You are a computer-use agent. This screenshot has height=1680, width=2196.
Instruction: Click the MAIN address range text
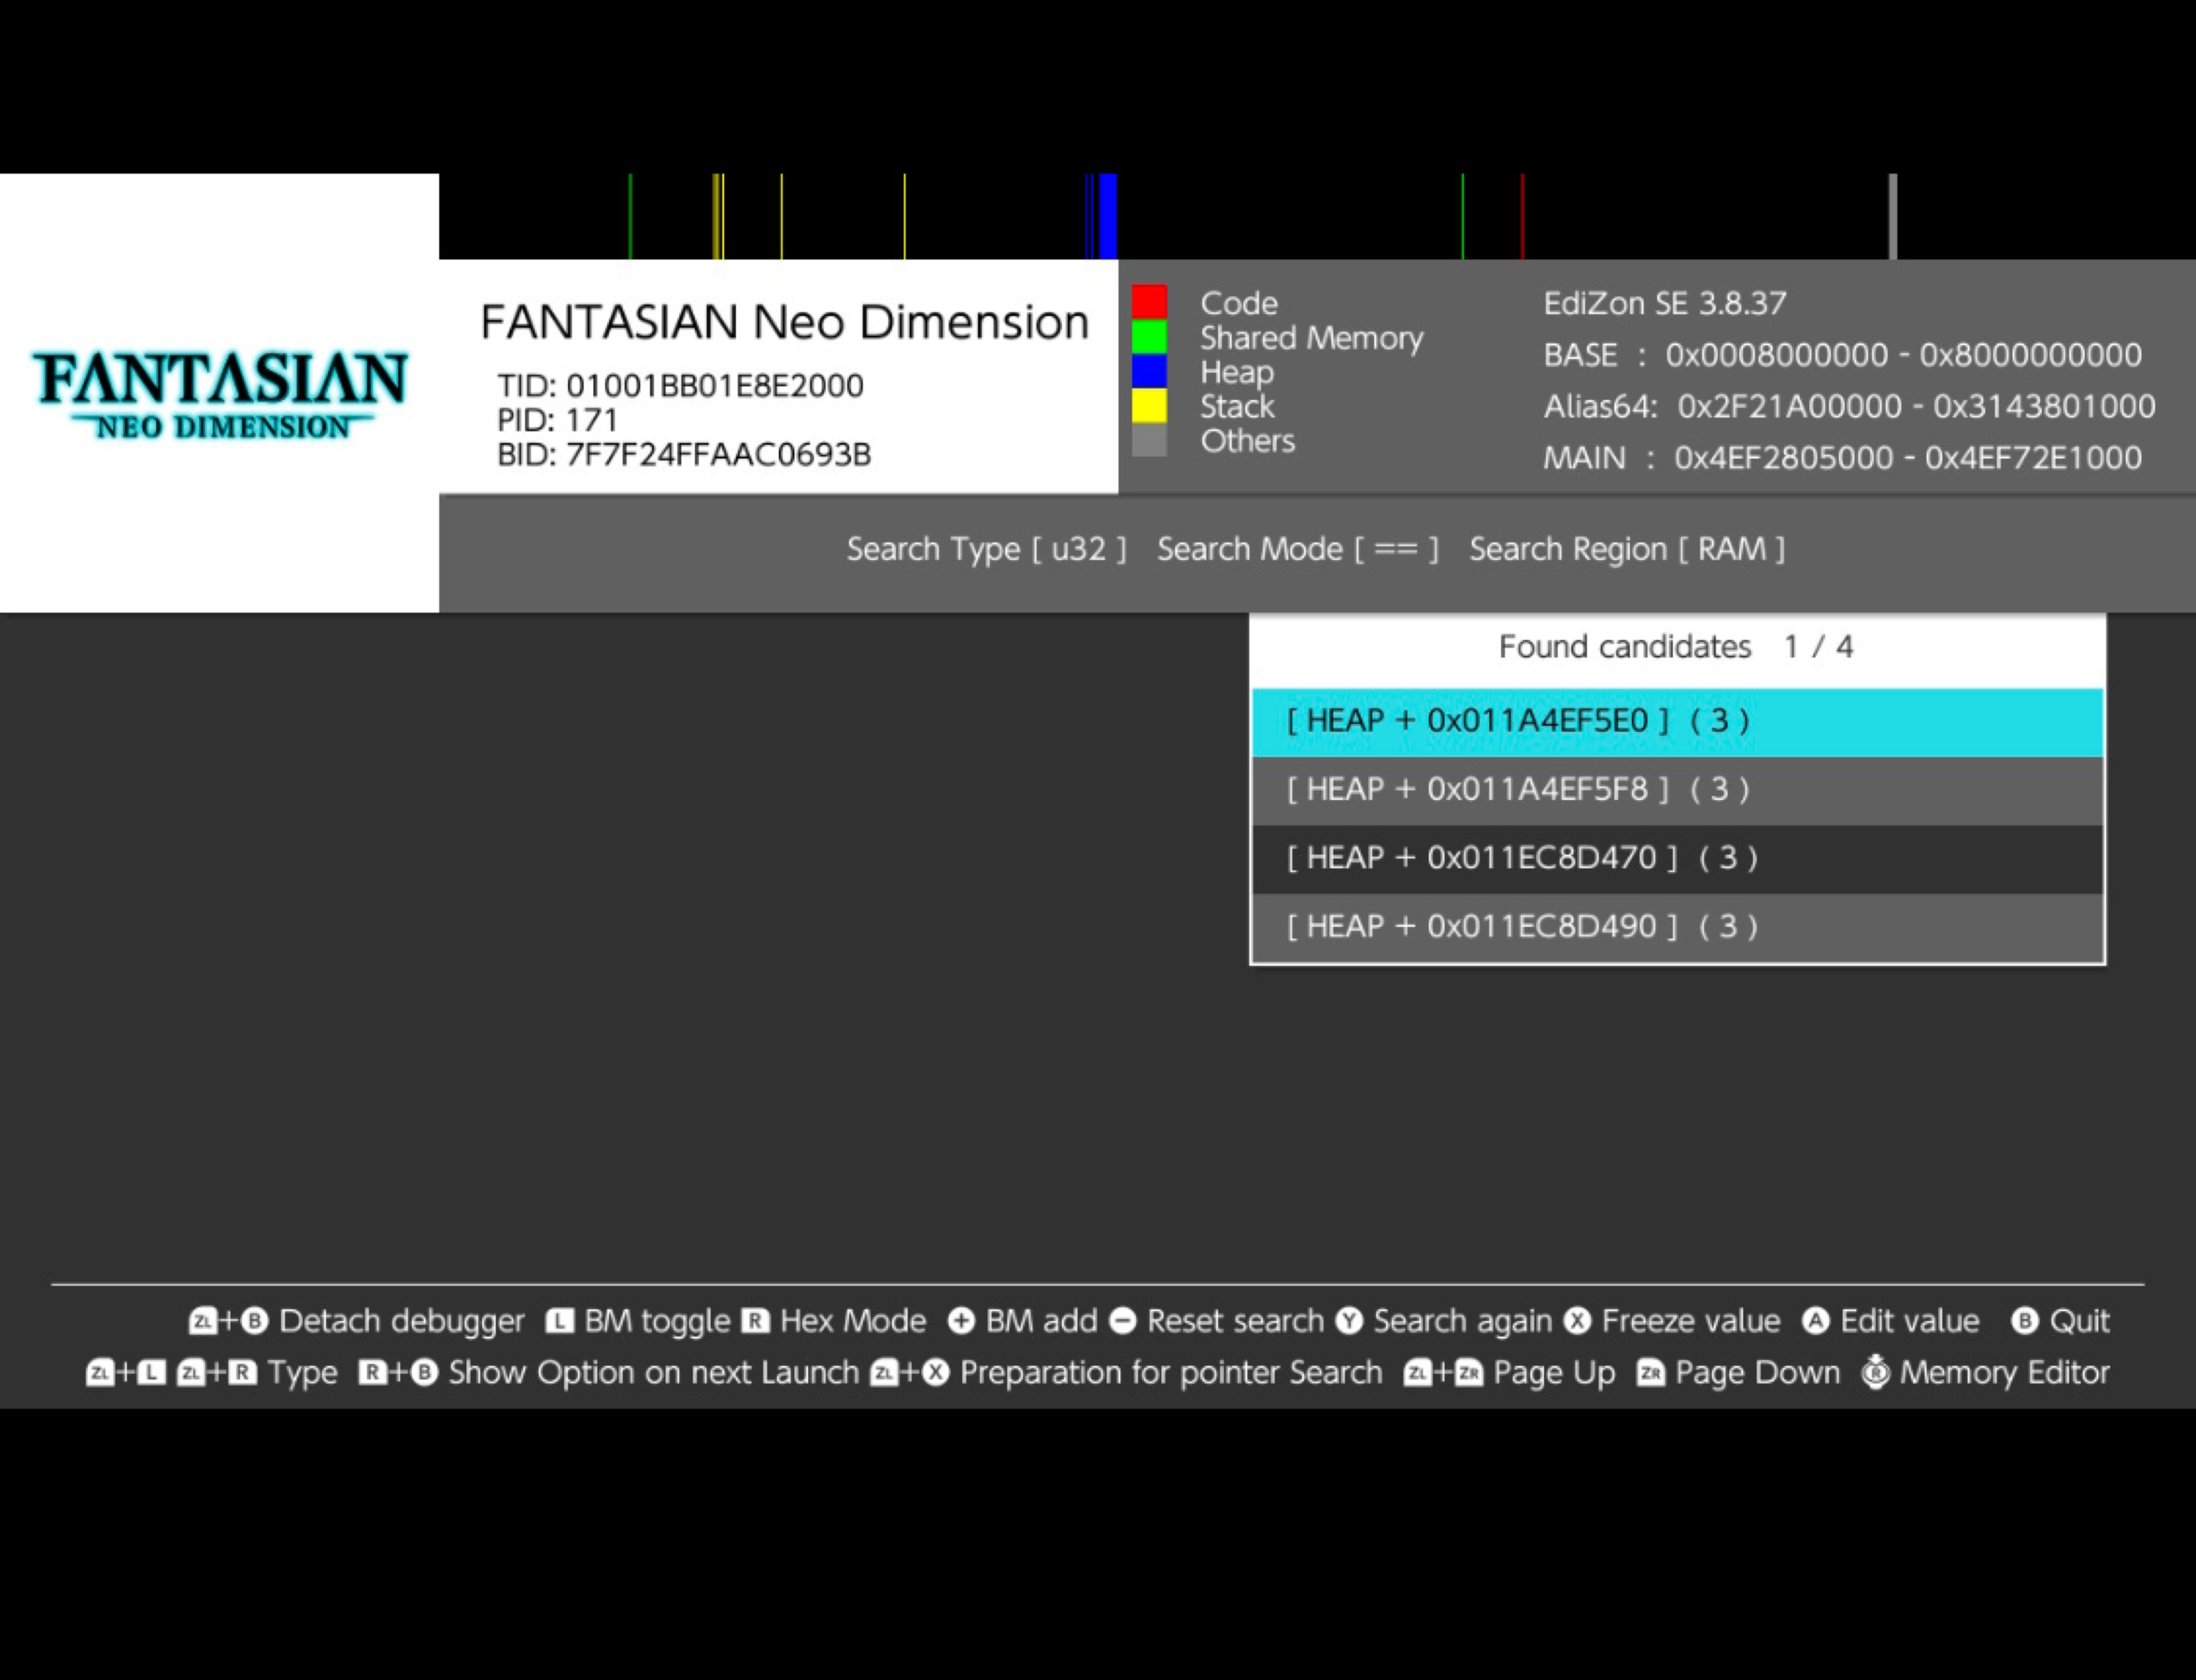coord(1843,458)
